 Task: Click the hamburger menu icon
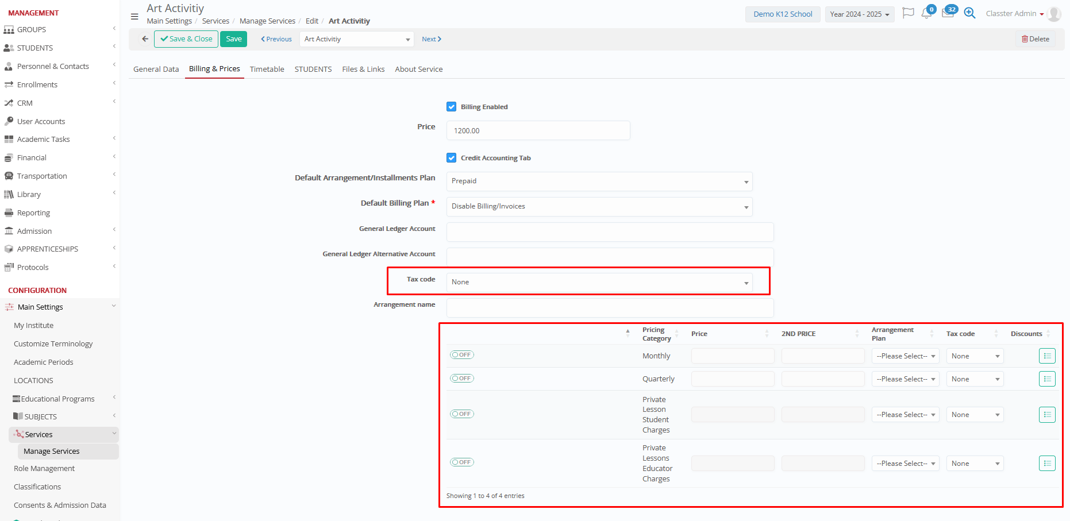coord(134,17)
